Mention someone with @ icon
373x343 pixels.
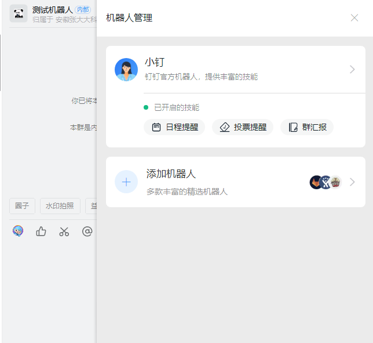coord(87,231)
